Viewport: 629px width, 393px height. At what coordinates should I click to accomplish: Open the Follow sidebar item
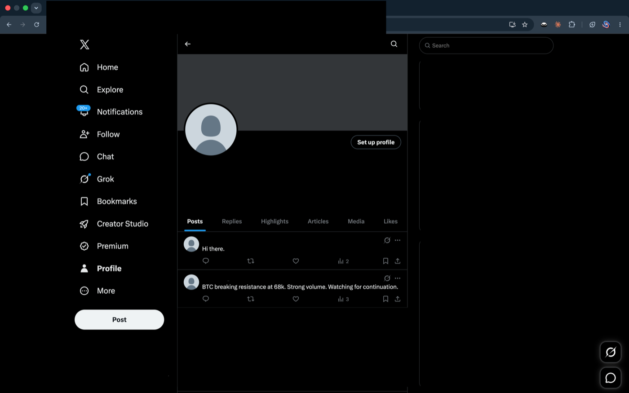click(x=99, y=134)
